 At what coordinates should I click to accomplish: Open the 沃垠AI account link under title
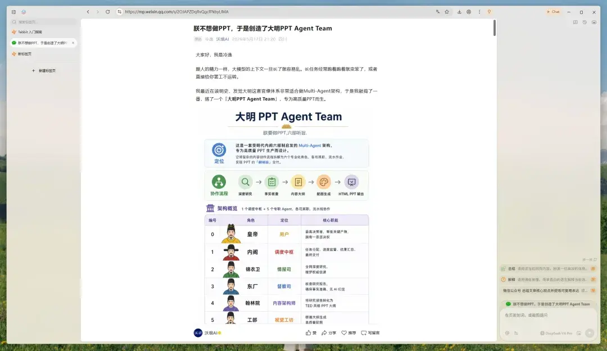(223, 39)
